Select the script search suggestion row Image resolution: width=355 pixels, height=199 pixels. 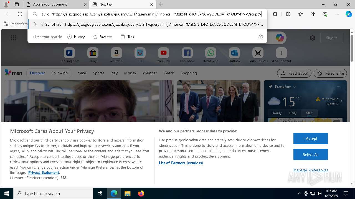click(148, 24)
